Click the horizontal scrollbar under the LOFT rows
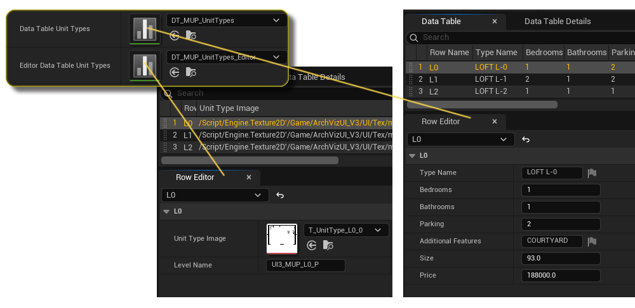 pyautogui.click(x=483, y=105)
